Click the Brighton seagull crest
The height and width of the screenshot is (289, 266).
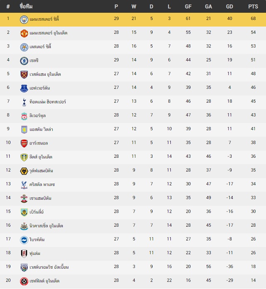tap(24, 240)
